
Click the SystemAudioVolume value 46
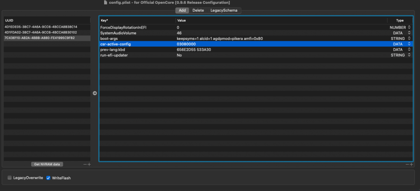(179, 33)
